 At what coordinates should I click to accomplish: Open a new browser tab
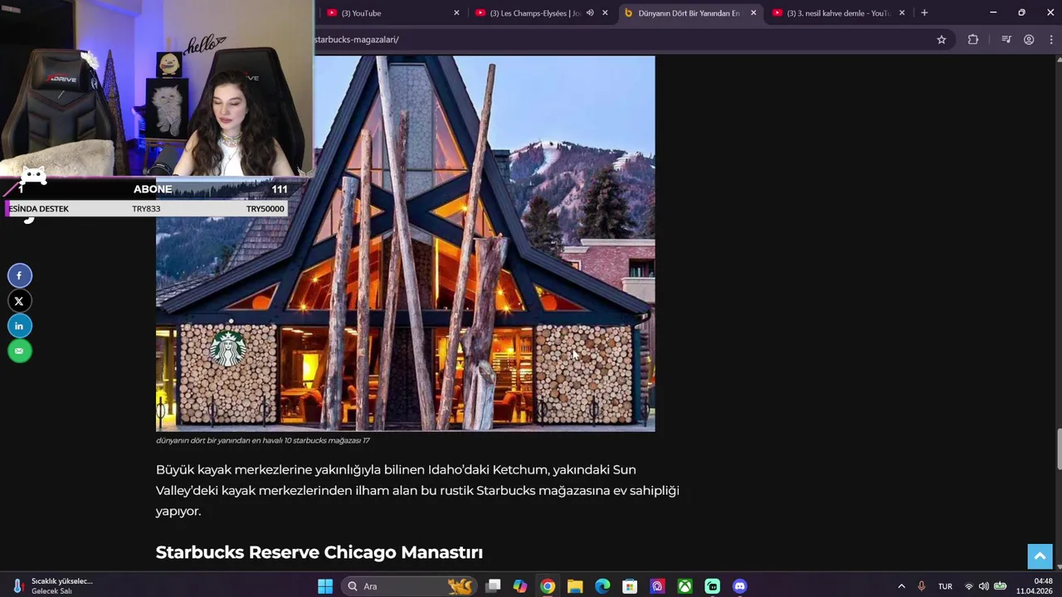pyautogui.click(x=924, y=13)
